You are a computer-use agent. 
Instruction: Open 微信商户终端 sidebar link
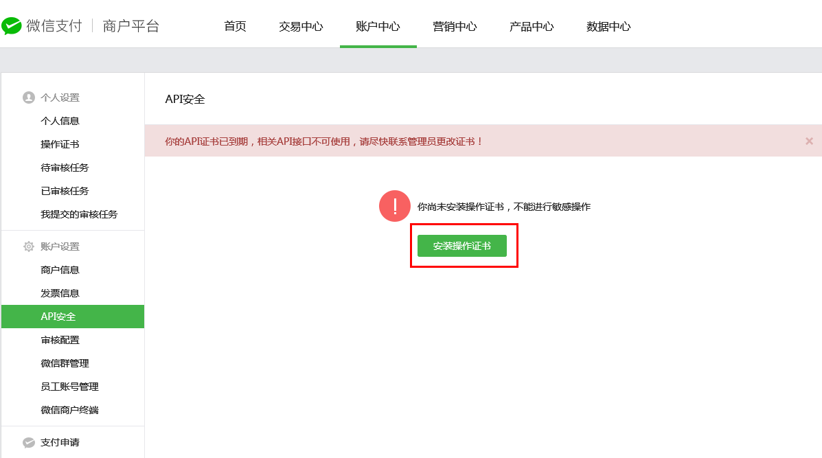pos(69,410)
